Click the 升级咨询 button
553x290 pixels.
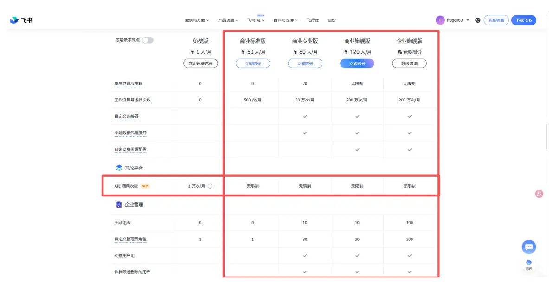pos(409,63)
